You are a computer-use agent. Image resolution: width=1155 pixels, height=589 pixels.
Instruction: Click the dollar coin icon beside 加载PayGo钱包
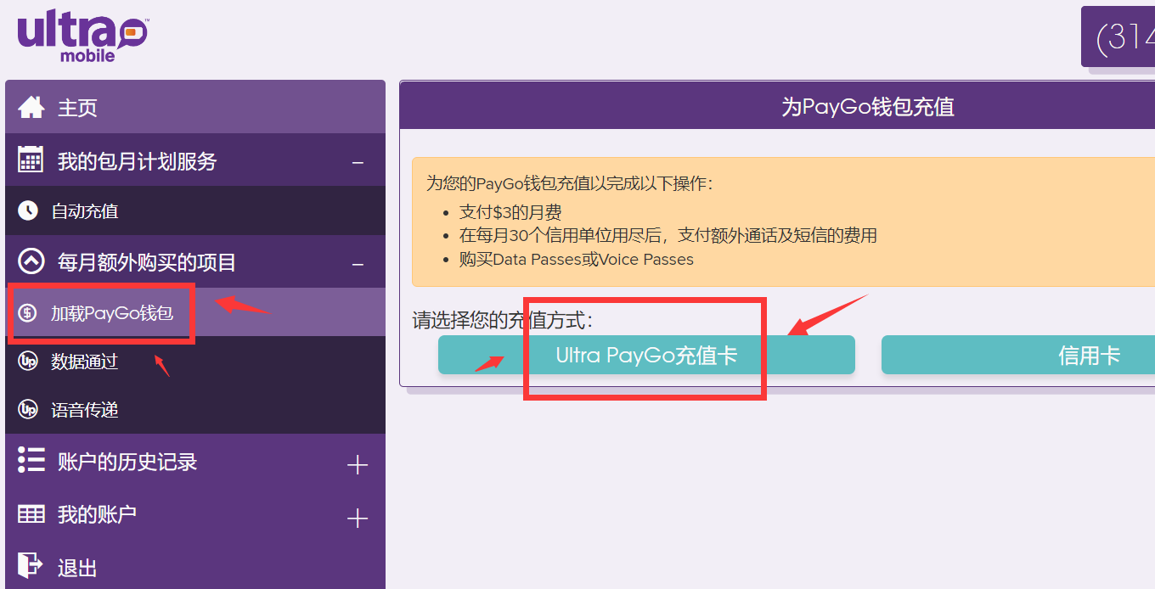tap(28, 313)
